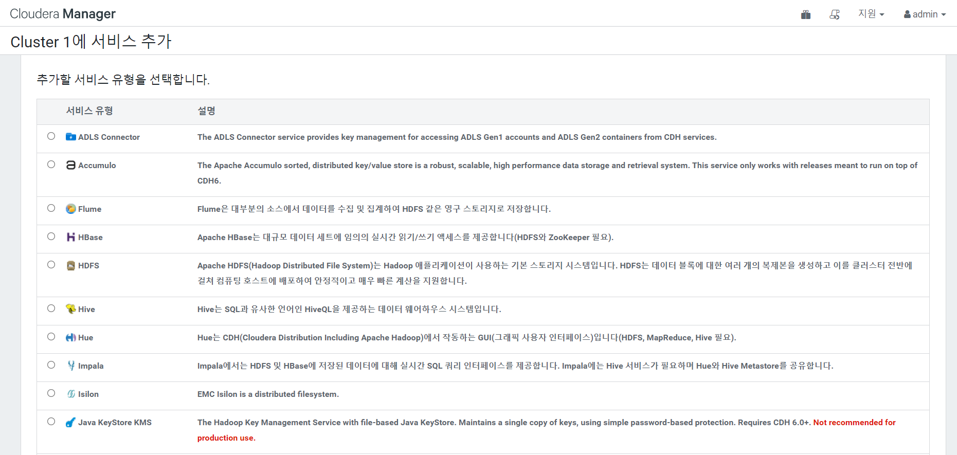Select the Impala radio button
Viewport: 957px width, 455px height.
point(51,365)
